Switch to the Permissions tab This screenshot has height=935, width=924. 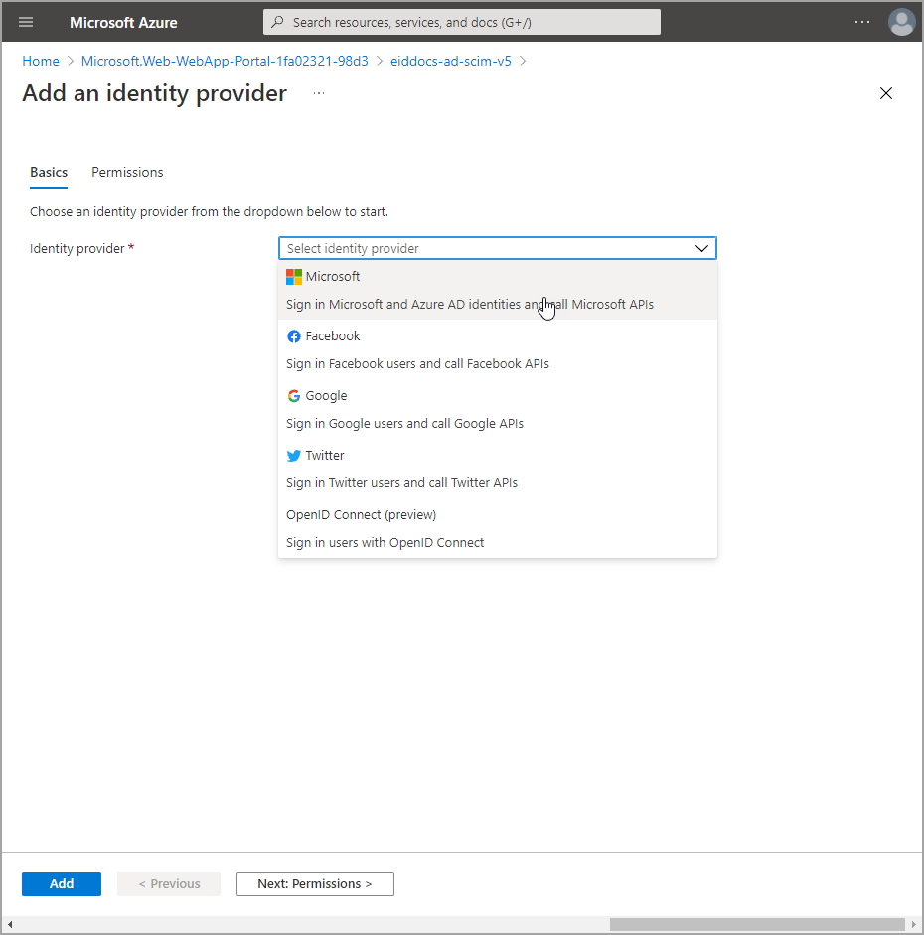click(127, 173)
